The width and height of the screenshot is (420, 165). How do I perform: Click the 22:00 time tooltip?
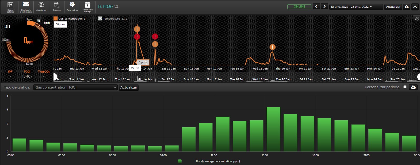click(x=135, y=68)
